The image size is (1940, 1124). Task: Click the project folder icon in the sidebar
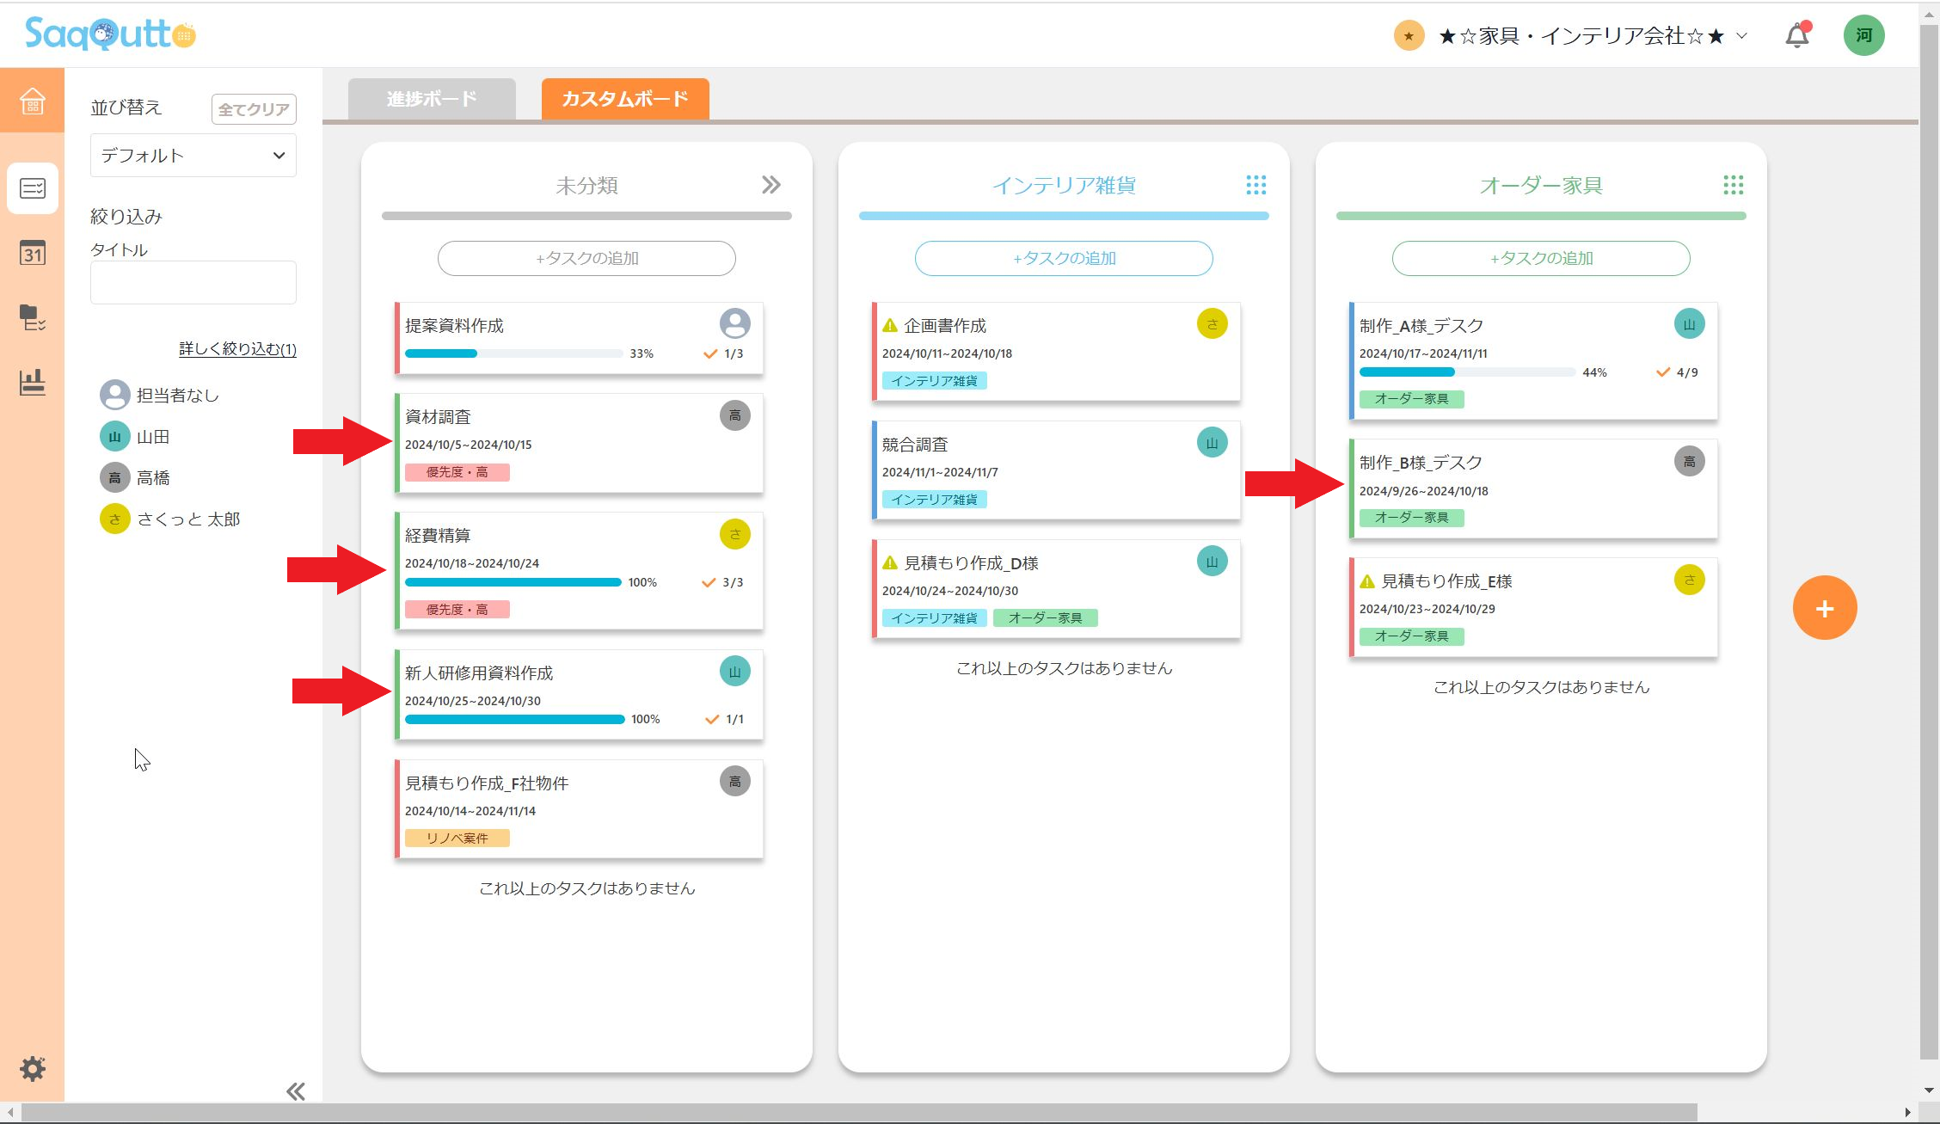(x=32, y=319)
